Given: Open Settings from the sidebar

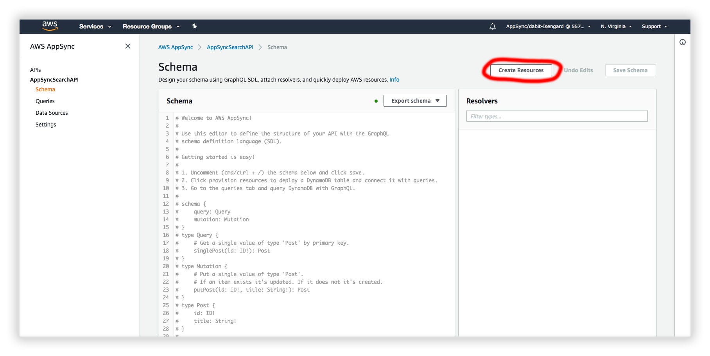Looking at the screenshot, I should pyautogui.click(x=46, y=125).
